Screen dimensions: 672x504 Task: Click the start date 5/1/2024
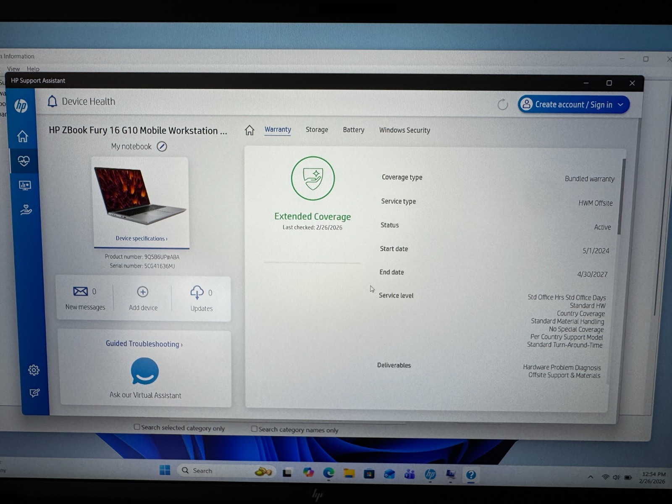[596, 251]
